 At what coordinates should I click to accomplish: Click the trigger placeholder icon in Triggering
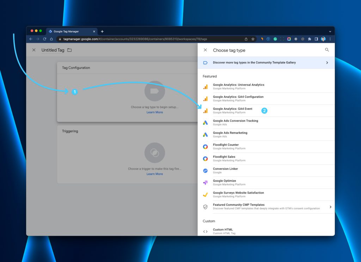pyautogui.click(x=155, y=153)
